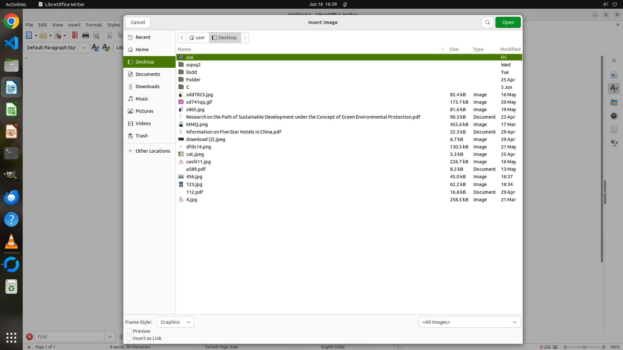Switch to the user path segment
This screenshot has height=350, width=623.
(x=197, y=38)
